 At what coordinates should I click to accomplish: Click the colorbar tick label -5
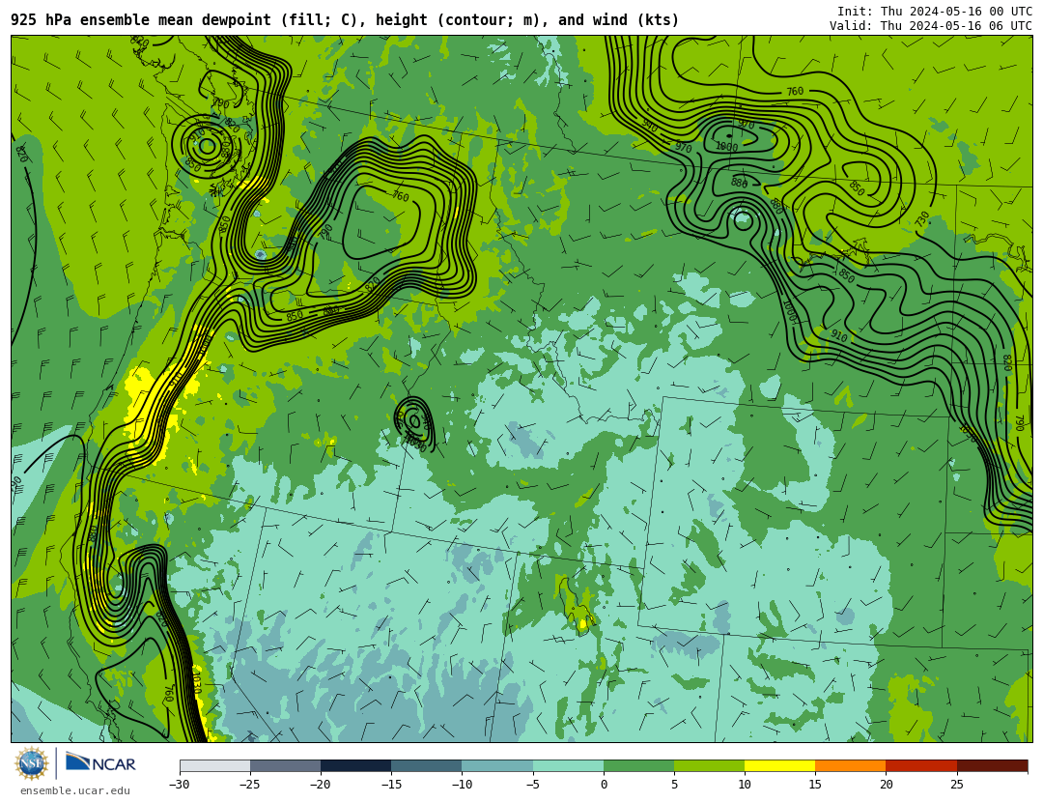[532, 785]
